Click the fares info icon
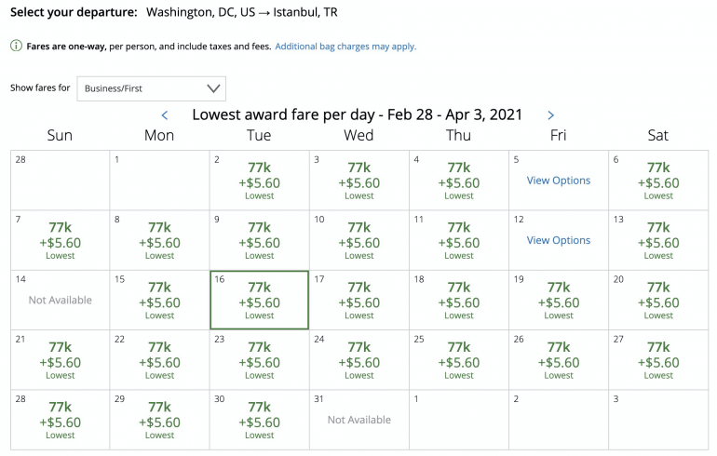Image resolution: width=717 pixels, height=456 pixels. (16, 46)
